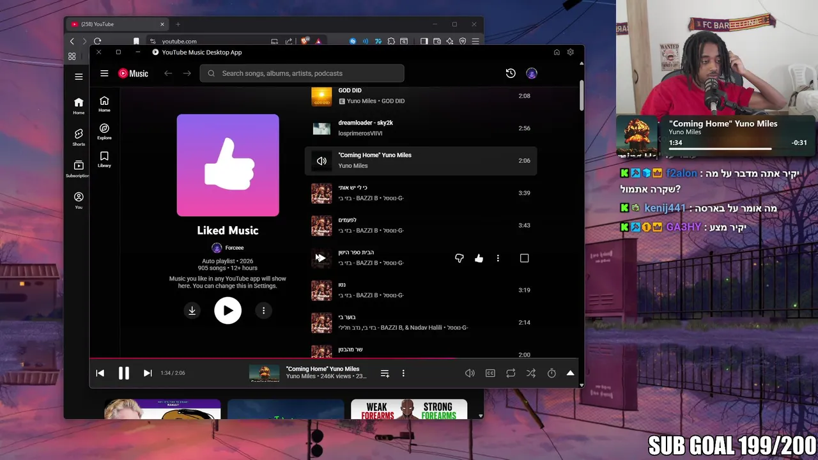This screenshot has width=818, height=460.
Task: Toggle like on the hovered song
Action: (x=479, y=258)
